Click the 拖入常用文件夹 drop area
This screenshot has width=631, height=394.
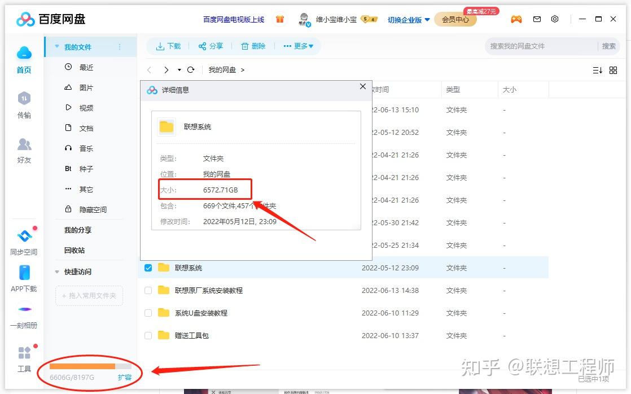tap(89, 295)
